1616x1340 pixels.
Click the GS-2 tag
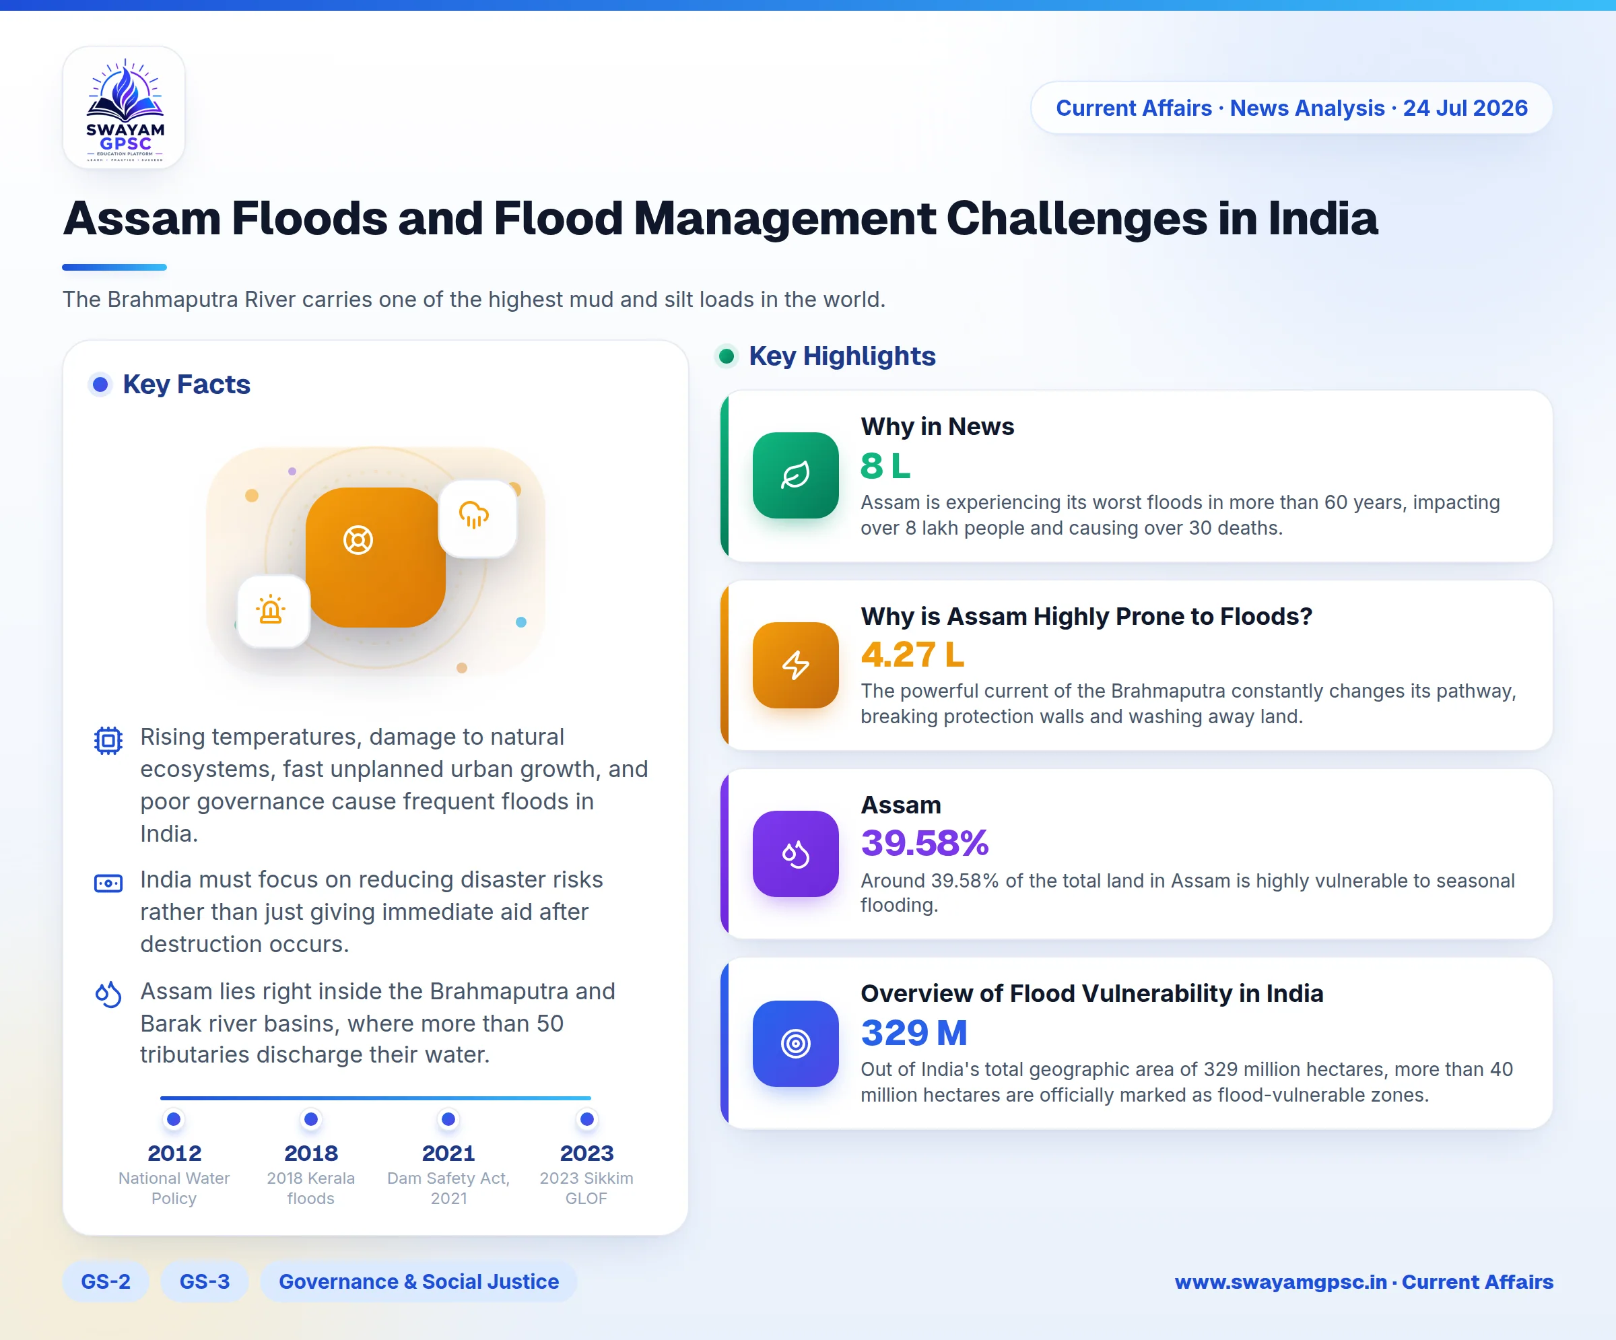(106, 1281)
